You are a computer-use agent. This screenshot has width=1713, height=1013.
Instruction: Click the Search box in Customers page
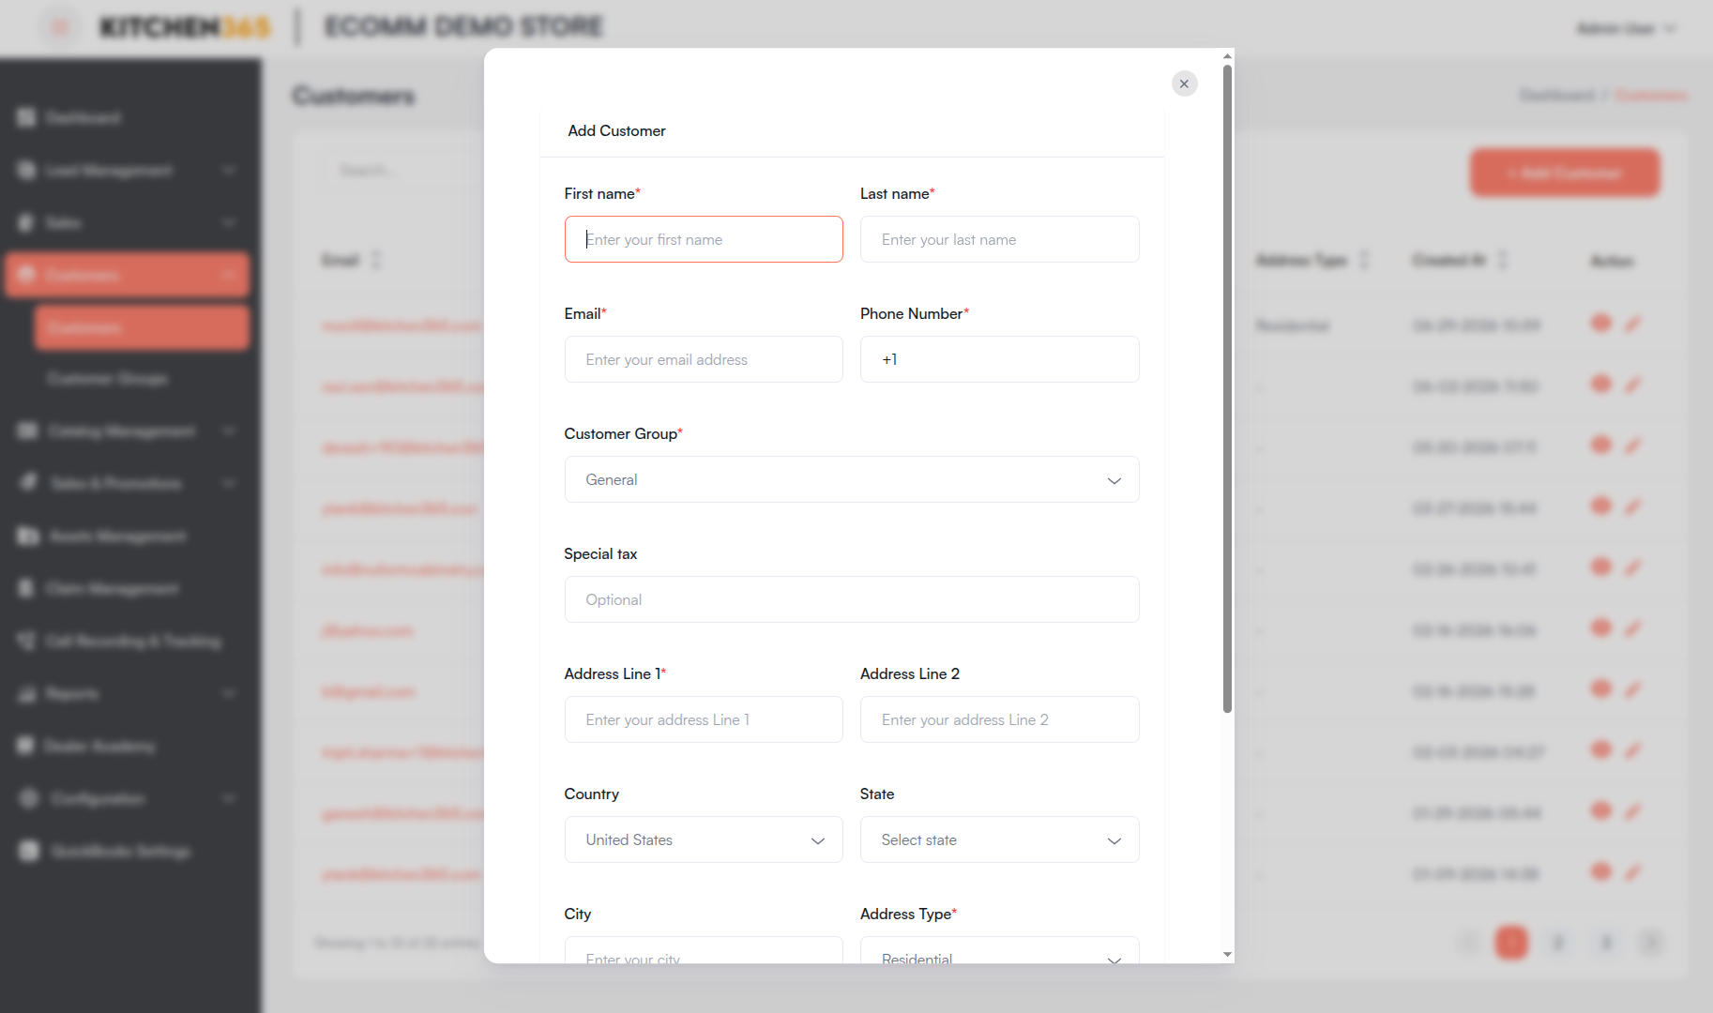tap(403, 170)
